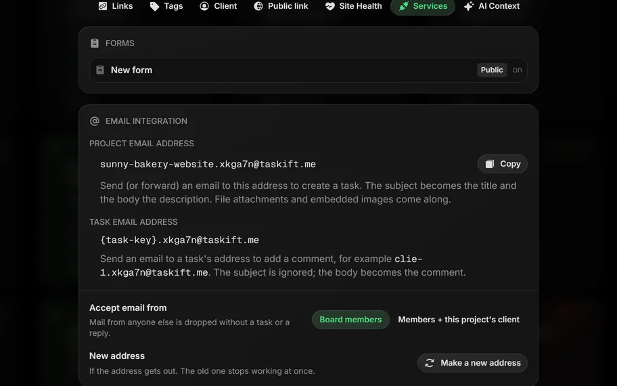Screen dimensions: 617x386
Task: Click the FORMS heading text
Action: (120, 43)
